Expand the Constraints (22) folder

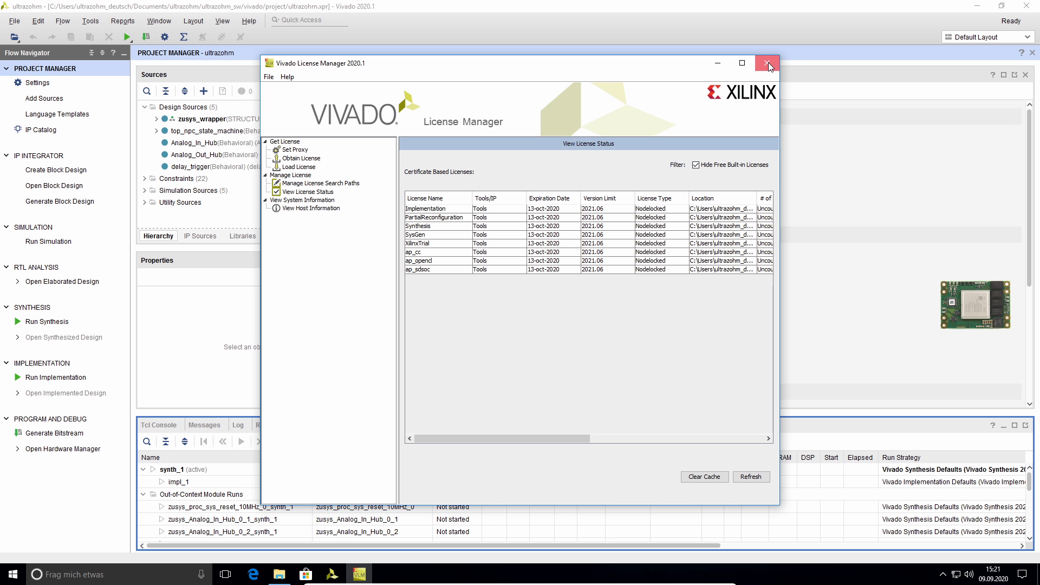(144, 178)
